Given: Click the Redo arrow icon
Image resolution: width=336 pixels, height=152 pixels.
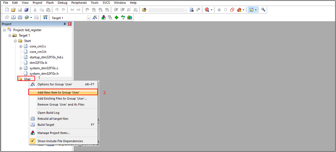Looking at the screenshot, I should pos(63,10).
